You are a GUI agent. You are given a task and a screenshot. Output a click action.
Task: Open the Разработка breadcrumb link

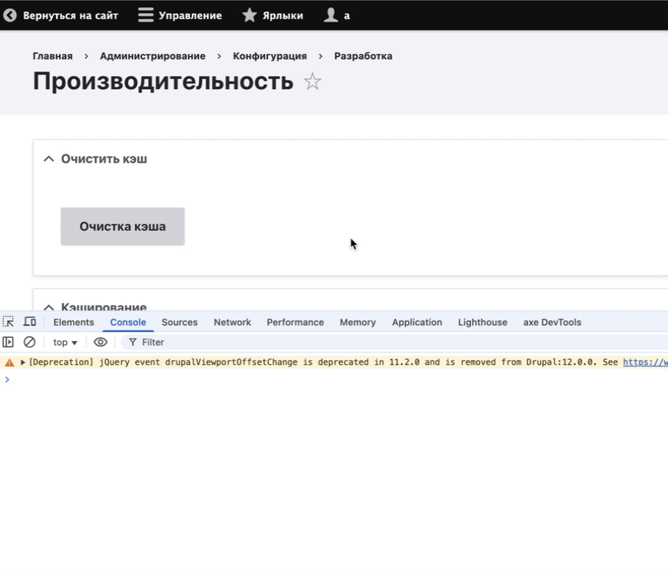(x=363, y=56)
